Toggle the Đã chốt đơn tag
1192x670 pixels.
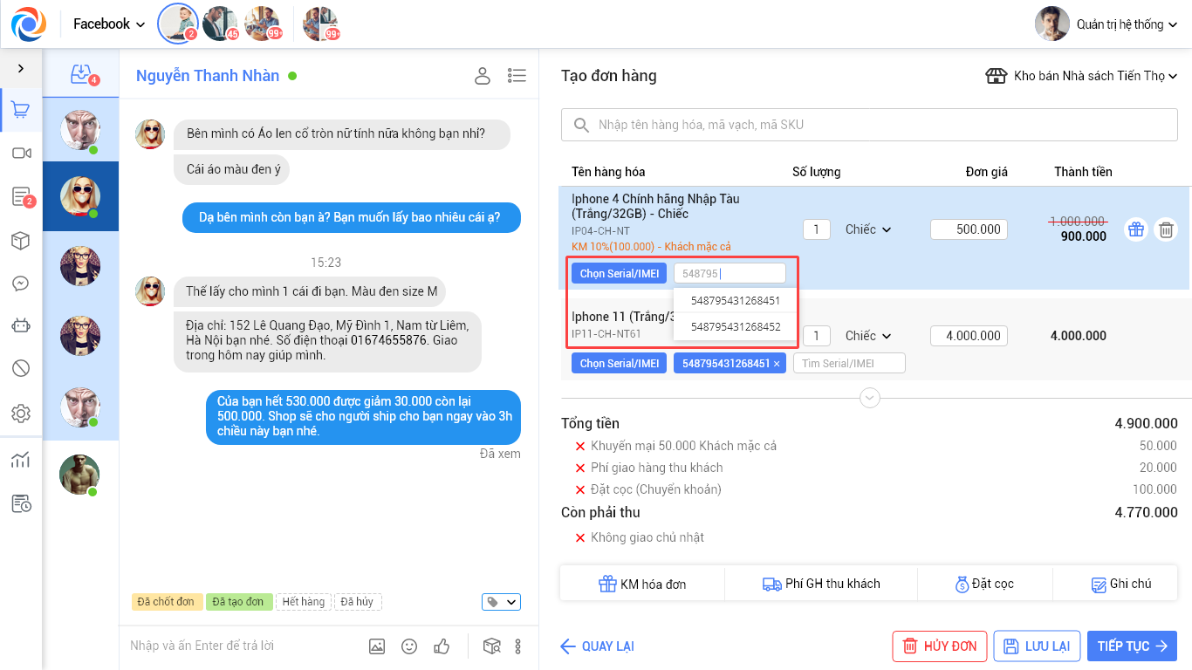[x=167, y=602]
